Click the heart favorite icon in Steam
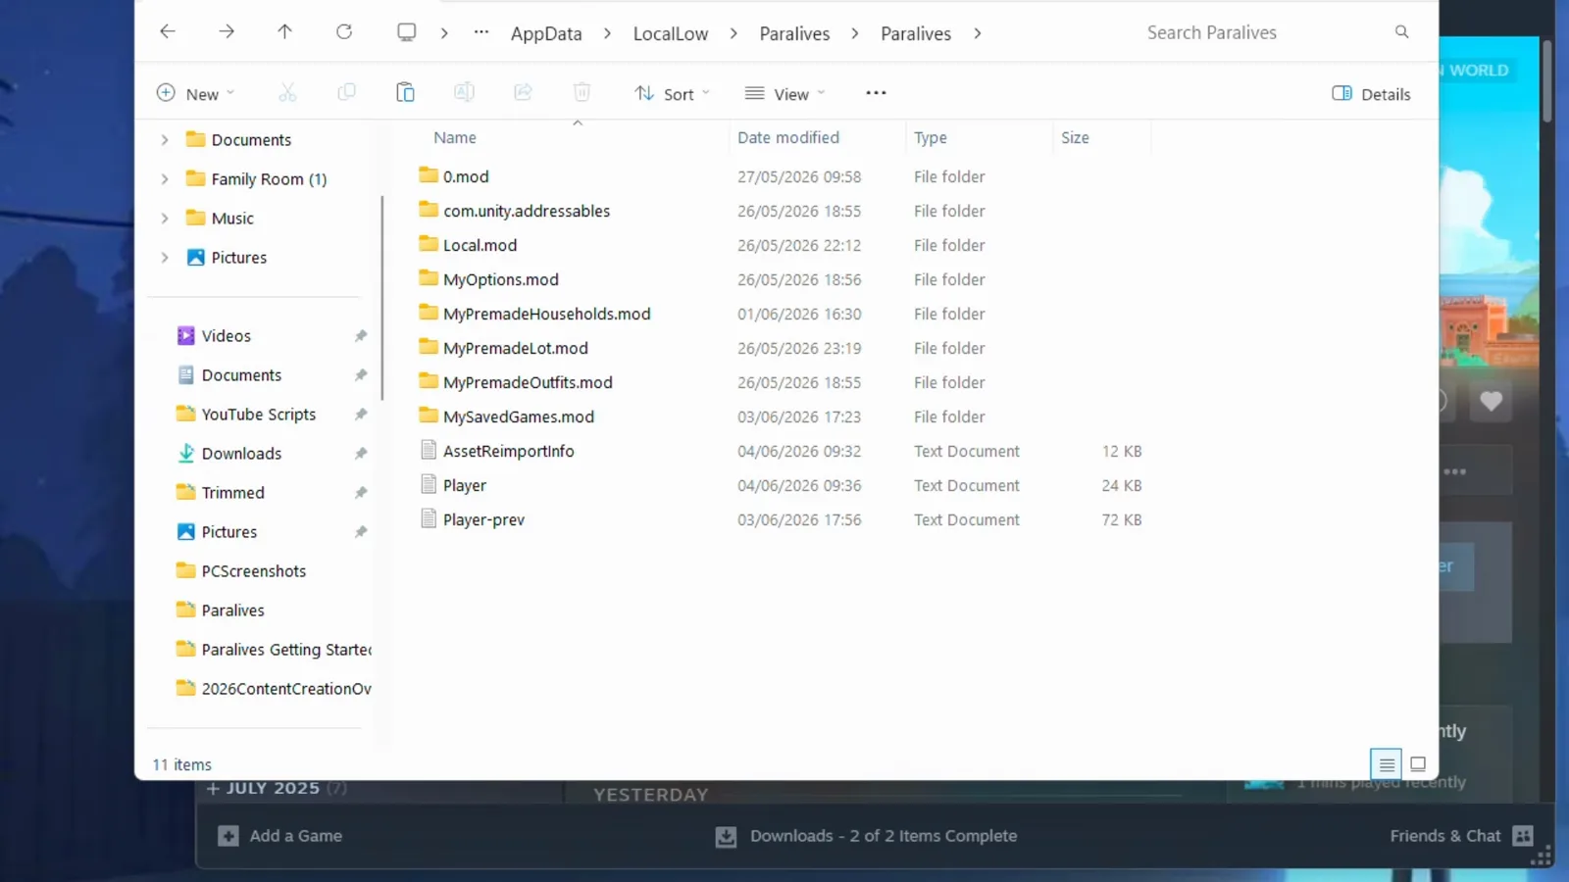 [1491, 401]
